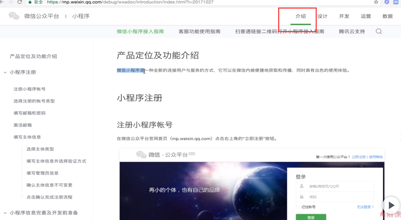Select 选择主体类型 in sidebar
Screen dimensions: 401x220
(40, 149)
